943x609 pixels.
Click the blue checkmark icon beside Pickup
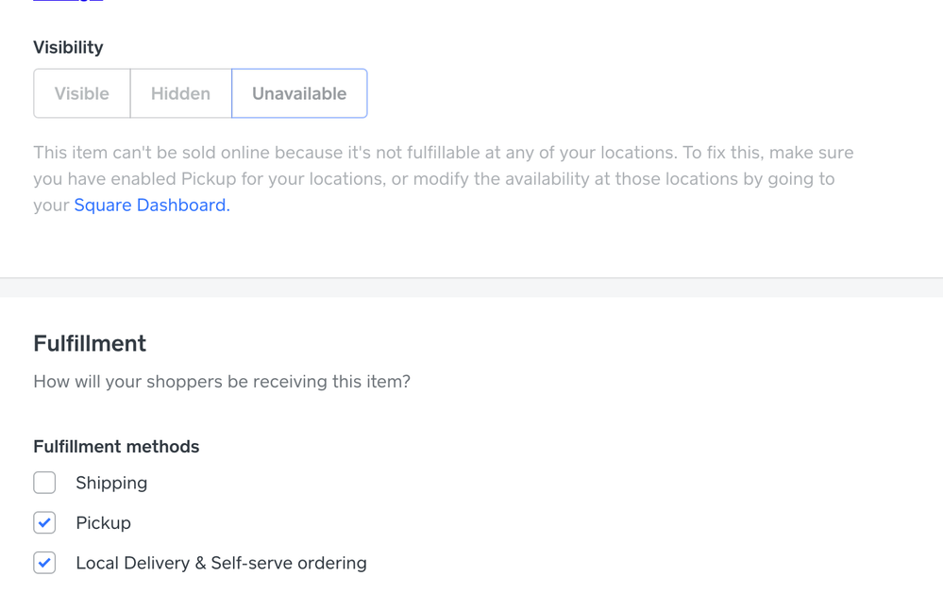tap(44, 522)
